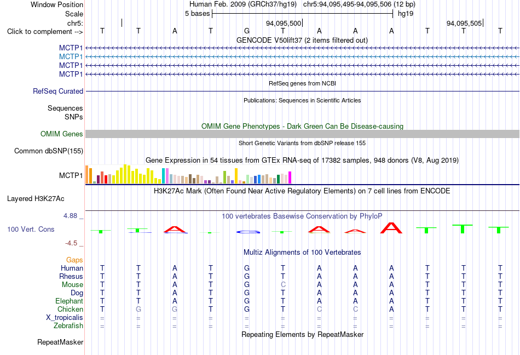Click the Common dbSNP(155) track label
Viewport: 520px width, 355px height.
point(48,151)
